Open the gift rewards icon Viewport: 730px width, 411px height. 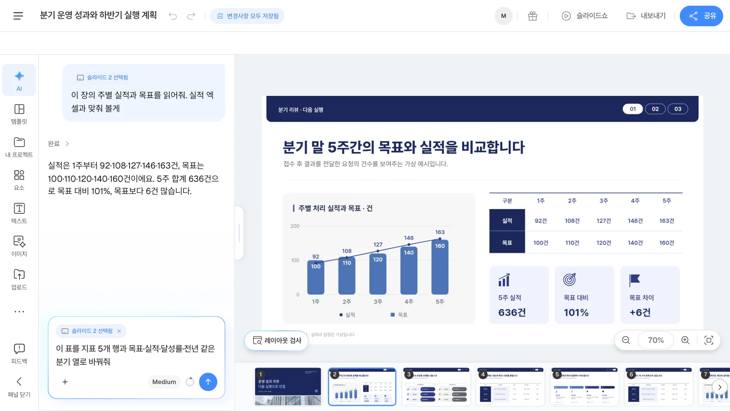pos(532,16)
